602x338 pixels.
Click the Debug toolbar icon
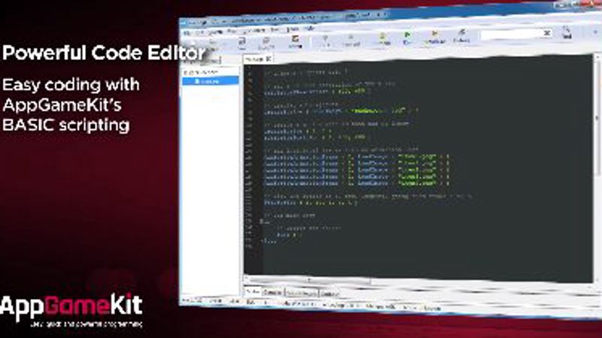click(462, 36)
